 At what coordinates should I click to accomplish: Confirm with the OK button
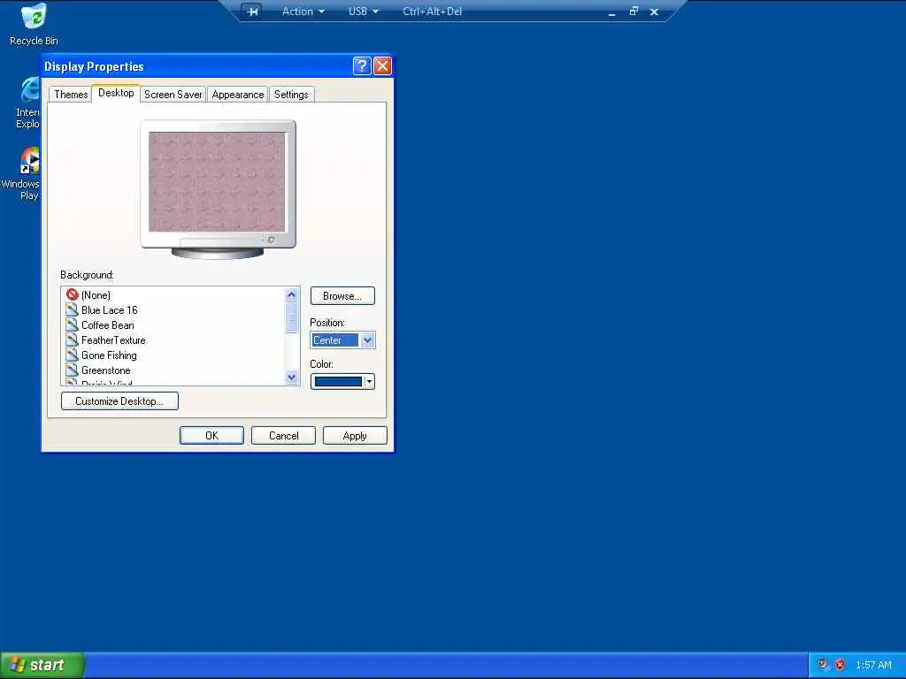(x=211, y=435)
